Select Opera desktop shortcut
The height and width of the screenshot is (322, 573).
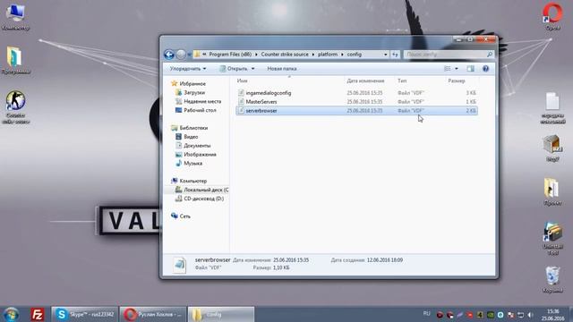click(552, 17)
